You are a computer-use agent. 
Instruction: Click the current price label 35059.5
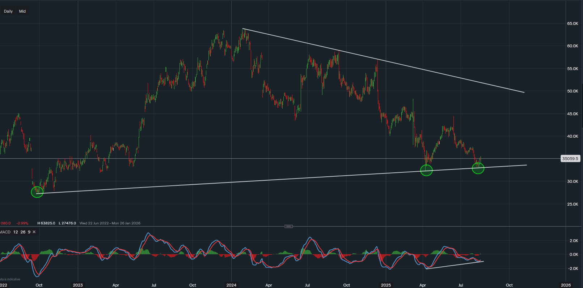tap(570, 158)
